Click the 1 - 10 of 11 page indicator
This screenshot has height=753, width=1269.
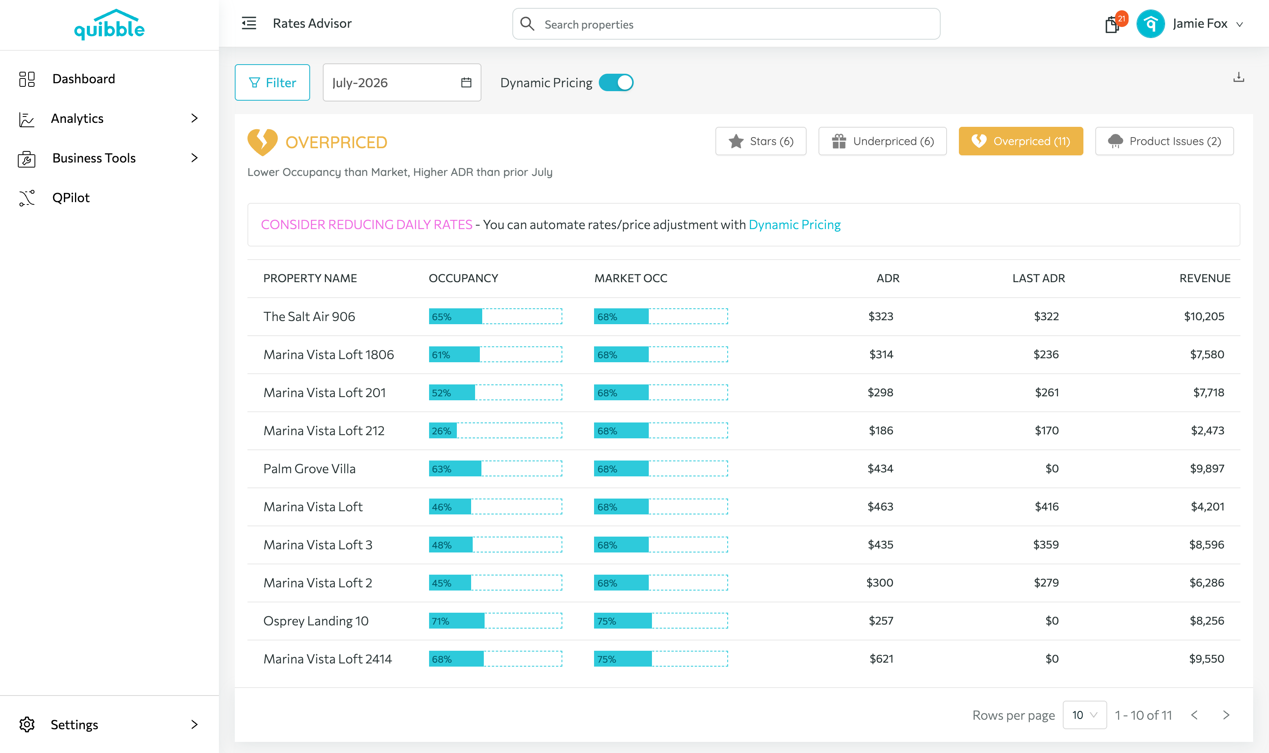tap(1143, 715)
